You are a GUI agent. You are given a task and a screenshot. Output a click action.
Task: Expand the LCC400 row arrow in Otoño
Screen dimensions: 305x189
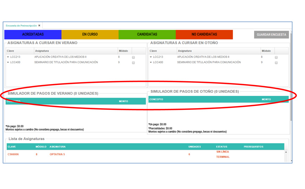(x=151, y=63)
